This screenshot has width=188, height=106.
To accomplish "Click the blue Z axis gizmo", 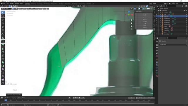I will click(x=129, y=12).
